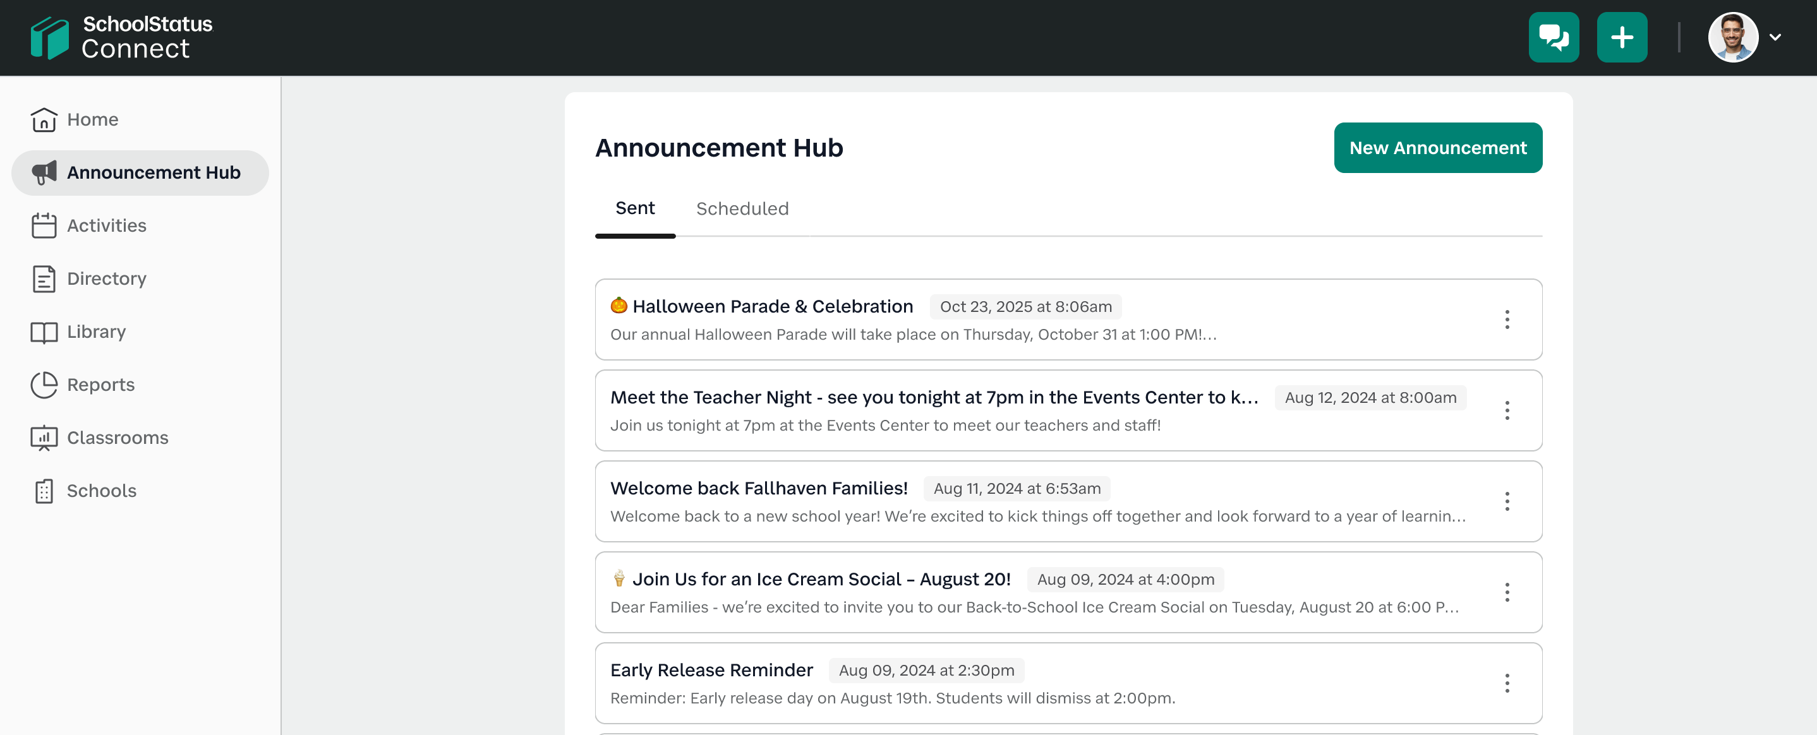
Task: Open the Library book icon
Action: click(x=44, y=332)
